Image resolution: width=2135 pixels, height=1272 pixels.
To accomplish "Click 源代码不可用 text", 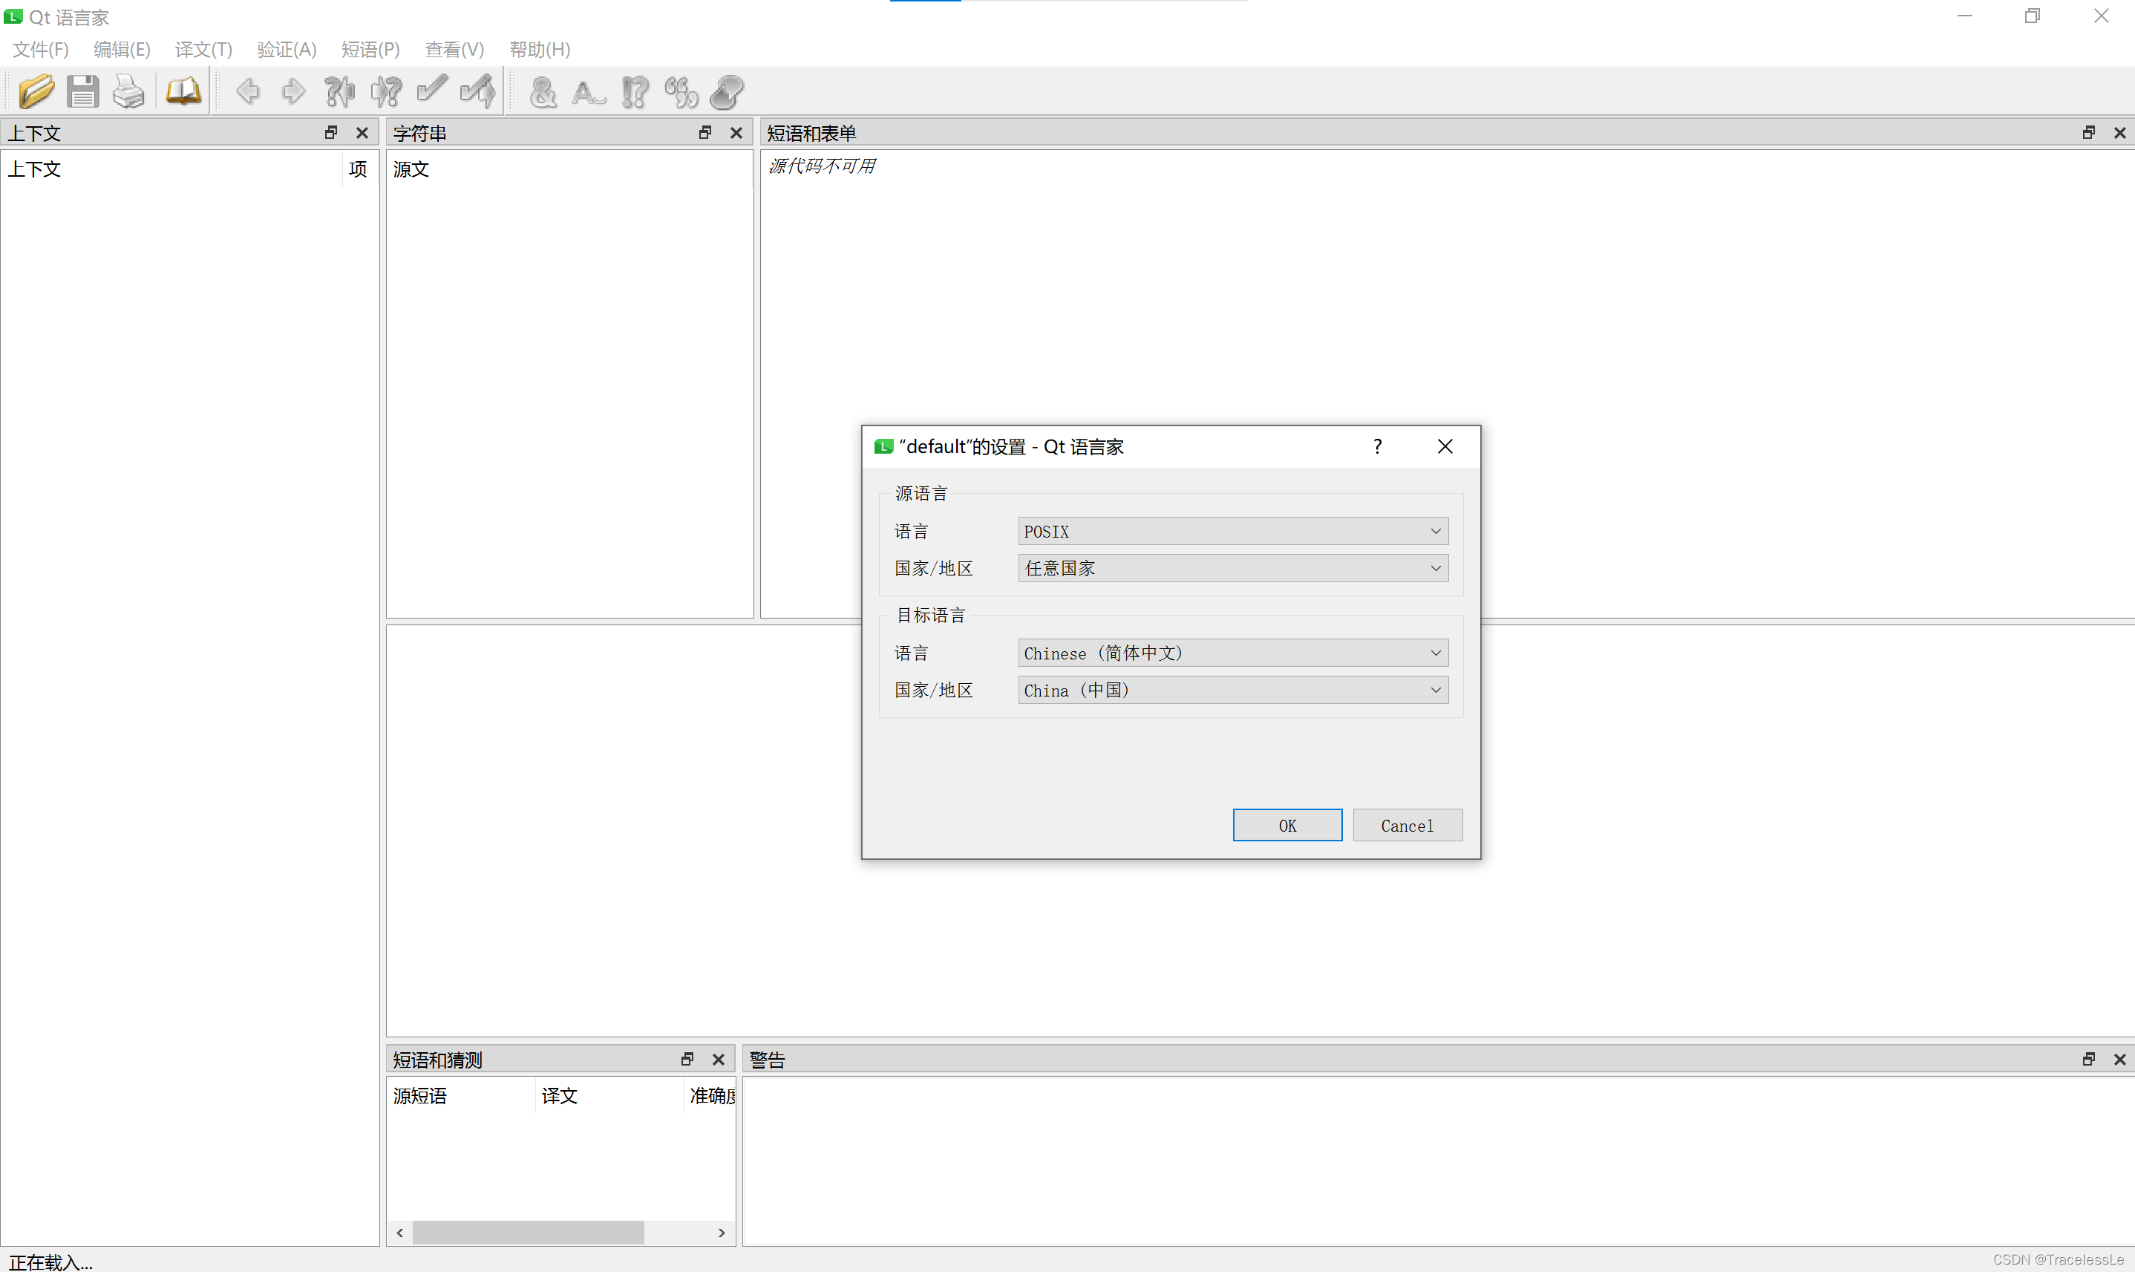I will (822, 166).
